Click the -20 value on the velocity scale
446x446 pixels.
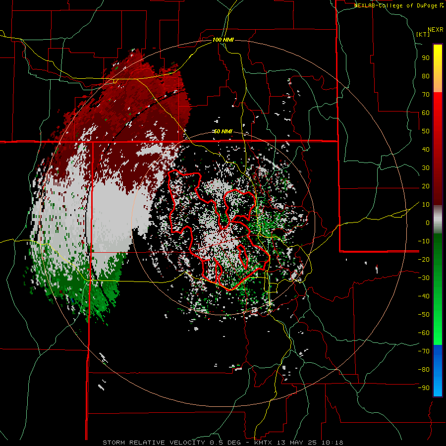pos(424,259)
